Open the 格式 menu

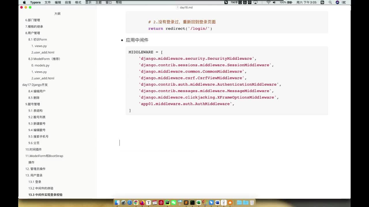pyautogui.click(x=78, y=2)
